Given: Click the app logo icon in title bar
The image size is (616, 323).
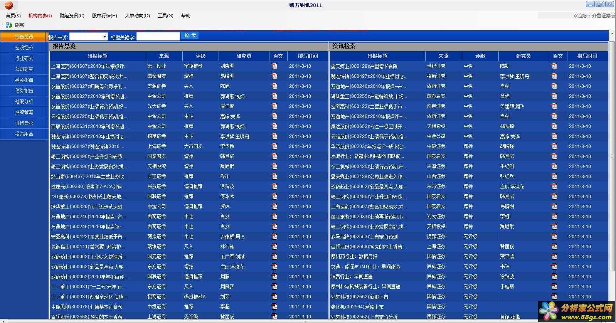Looking at the screenshot, I should tap(8, 5).
